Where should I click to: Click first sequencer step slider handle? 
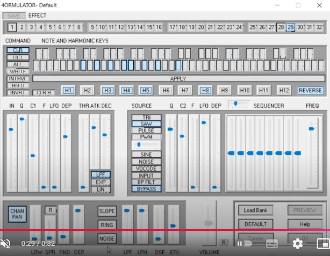231,153
